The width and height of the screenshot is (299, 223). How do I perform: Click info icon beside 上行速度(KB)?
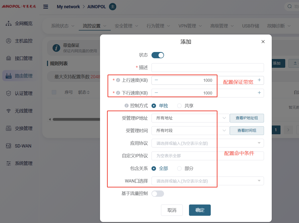118,80
